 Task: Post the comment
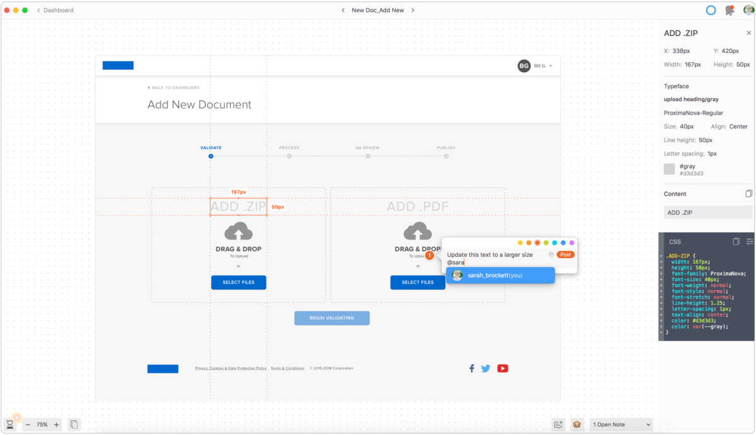click(564, 254)
